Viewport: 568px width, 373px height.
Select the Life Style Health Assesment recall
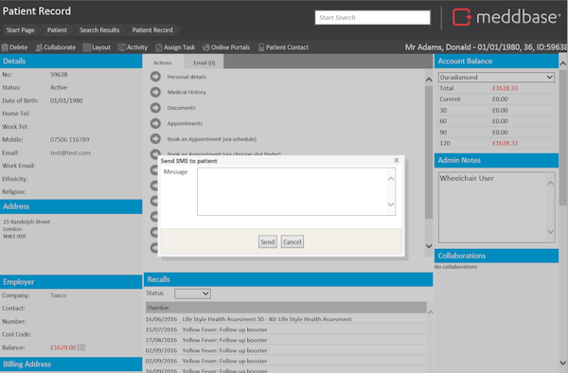[286, 319]
